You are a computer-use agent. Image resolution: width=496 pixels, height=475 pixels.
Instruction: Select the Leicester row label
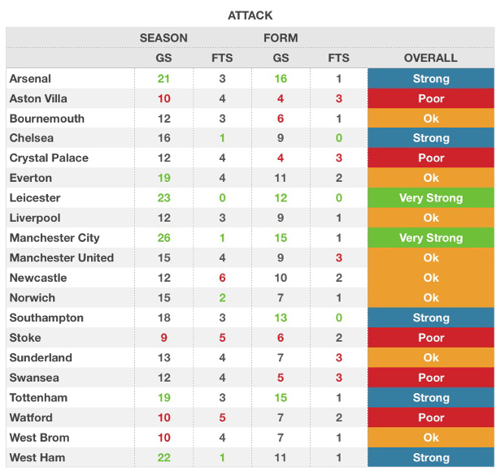click(35, 198)
